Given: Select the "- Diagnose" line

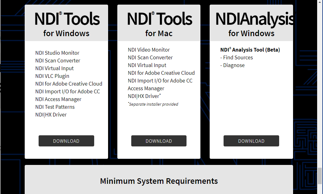Looking at the screenshot, I should (232, 65).
